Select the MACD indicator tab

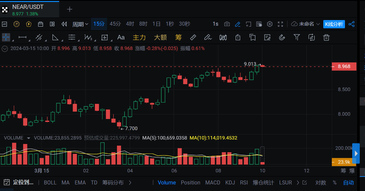(213, 182)
